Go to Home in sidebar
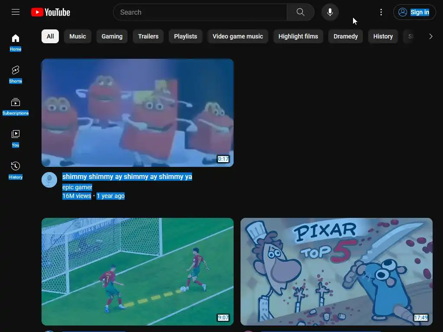Viewport: 443px width, 332px height. [x=16, y=43]
